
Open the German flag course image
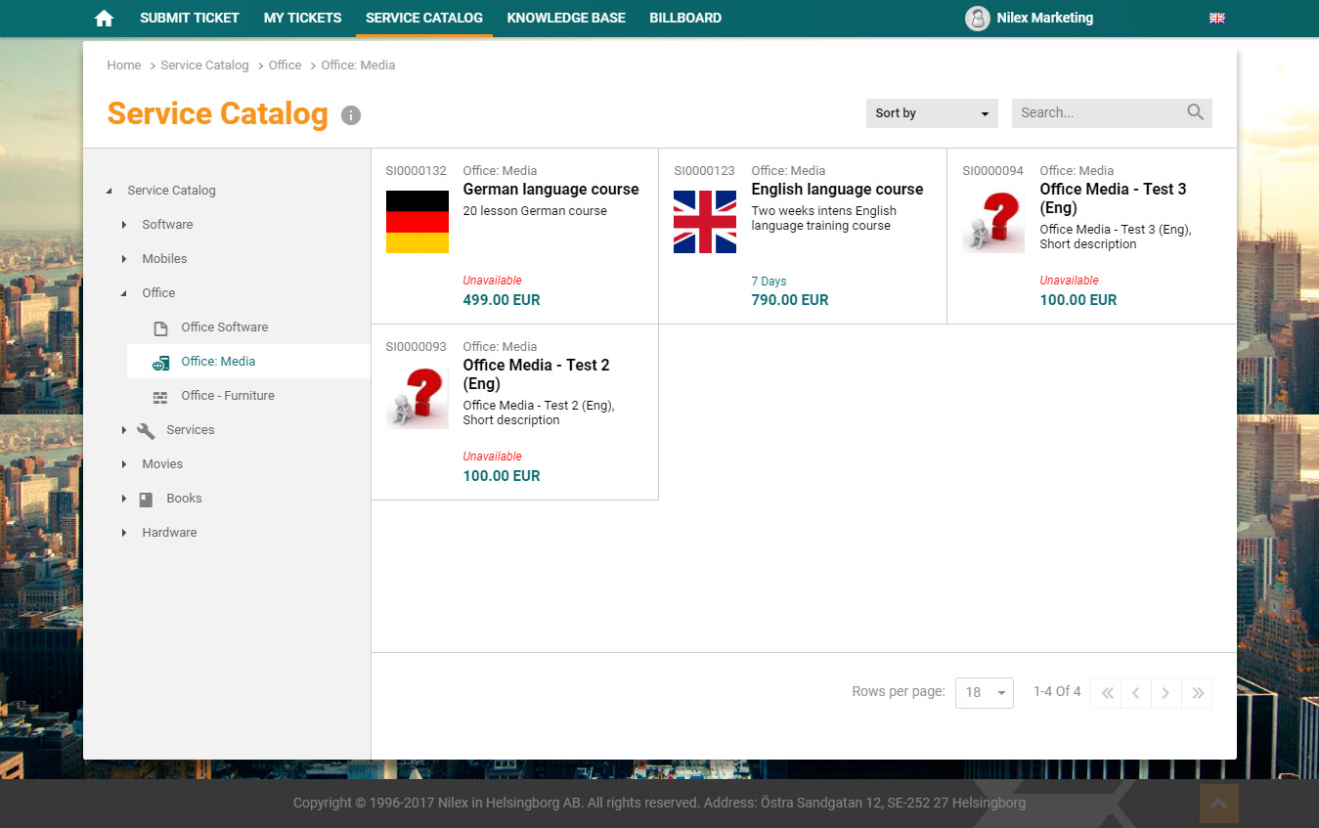coord(418,222)
